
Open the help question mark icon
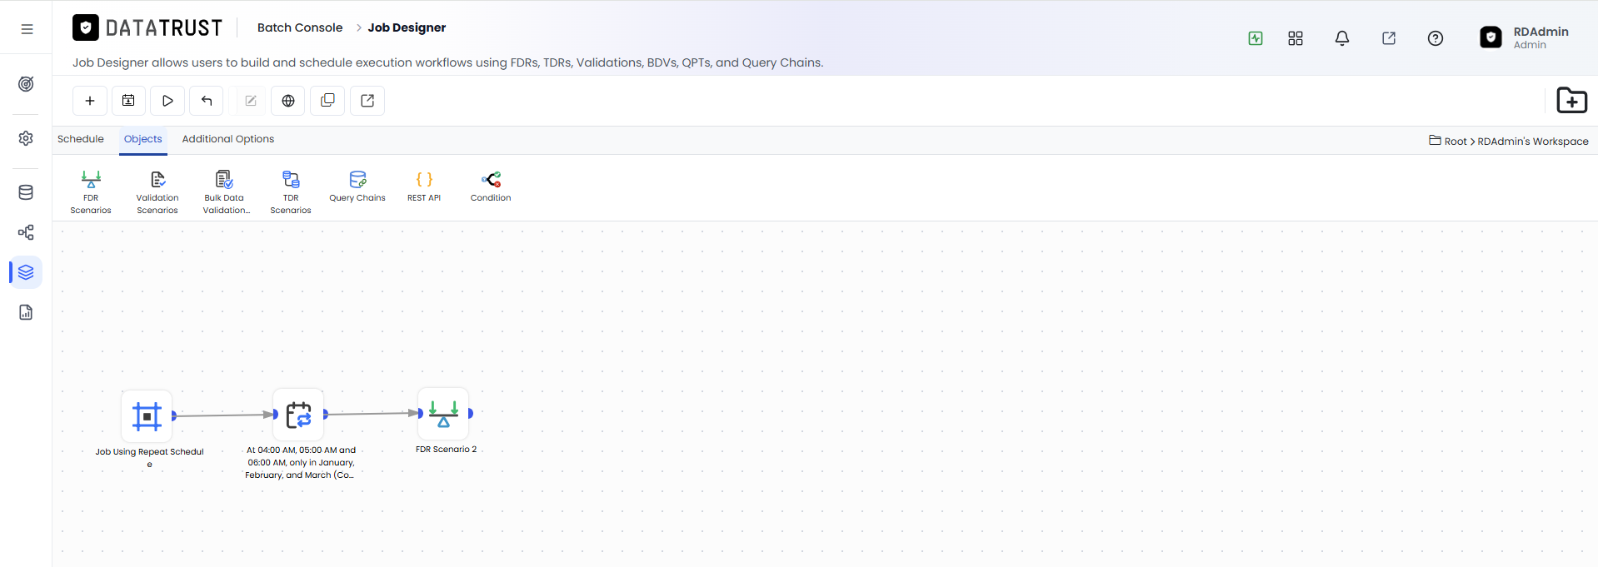click(1436, 38)
